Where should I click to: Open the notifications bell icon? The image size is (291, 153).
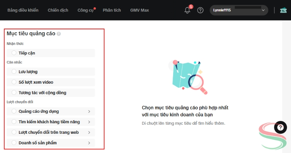click(187, 11)
